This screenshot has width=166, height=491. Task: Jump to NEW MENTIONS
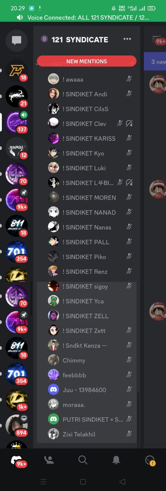point(87,61)
